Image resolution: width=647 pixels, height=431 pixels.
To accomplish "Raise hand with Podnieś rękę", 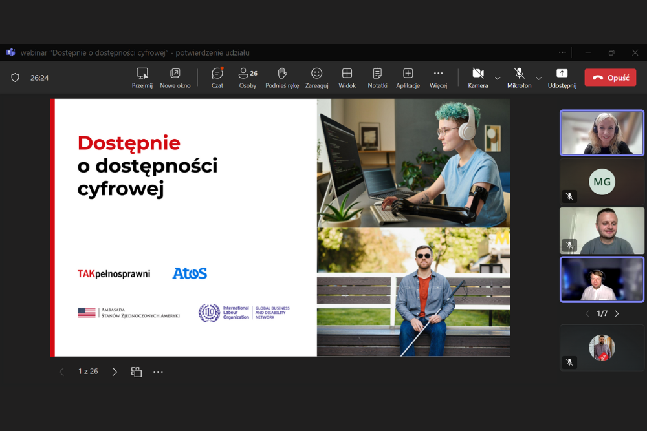I will click(x=282, y=78).
